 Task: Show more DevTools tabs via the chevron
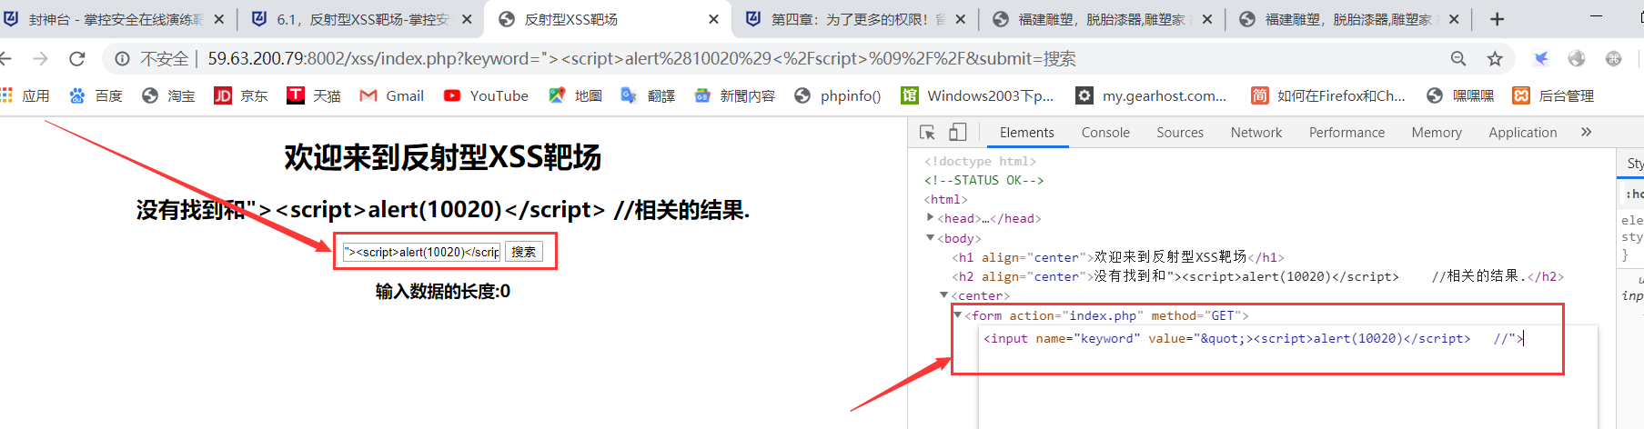click(x=1587, y=132)
